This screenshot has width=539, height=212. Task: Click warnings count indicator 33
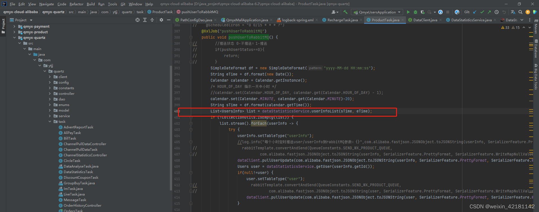click(x=505, y=27)
